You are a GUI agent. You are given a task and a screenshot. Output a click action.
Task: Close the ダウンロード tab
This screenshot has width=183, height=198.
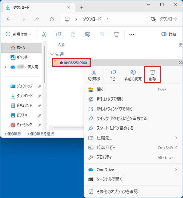point(69,7)
